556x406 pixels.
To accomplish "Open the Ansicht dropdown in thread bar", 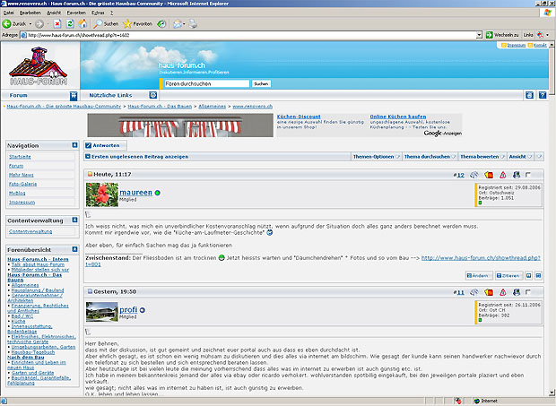I will pos(520,157).
